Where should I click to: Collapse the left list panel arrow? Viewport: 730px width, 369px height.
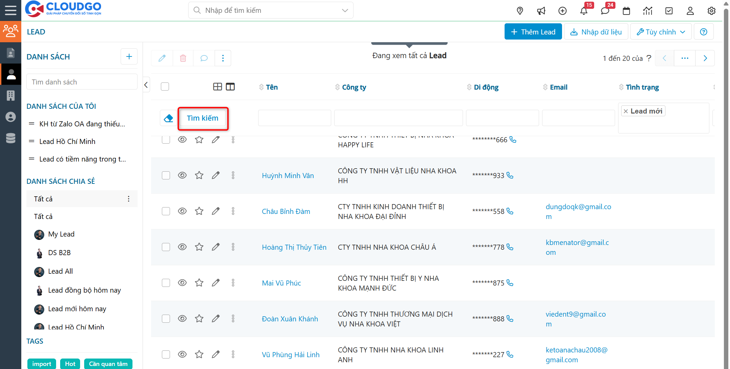pos(146,85)
